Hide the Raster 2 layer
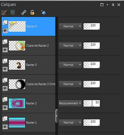Screen dimensions: 124x135 point(5,108)
